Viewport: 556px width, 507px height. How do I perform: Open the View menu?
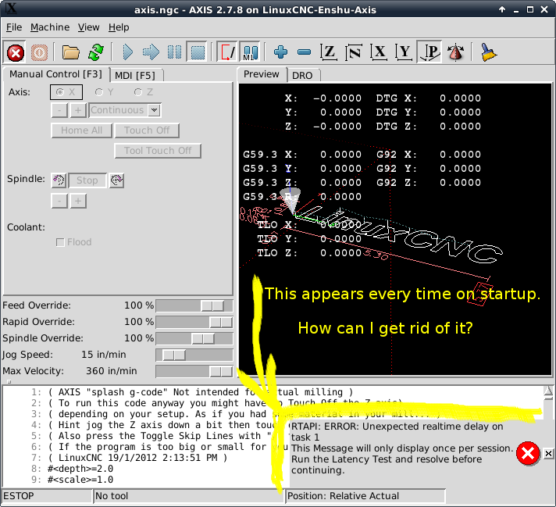(89, 27)
